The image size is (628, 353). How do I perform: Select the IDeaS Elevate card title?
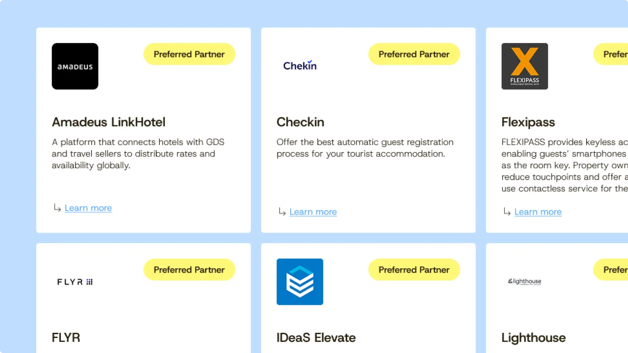click(316, 338)
